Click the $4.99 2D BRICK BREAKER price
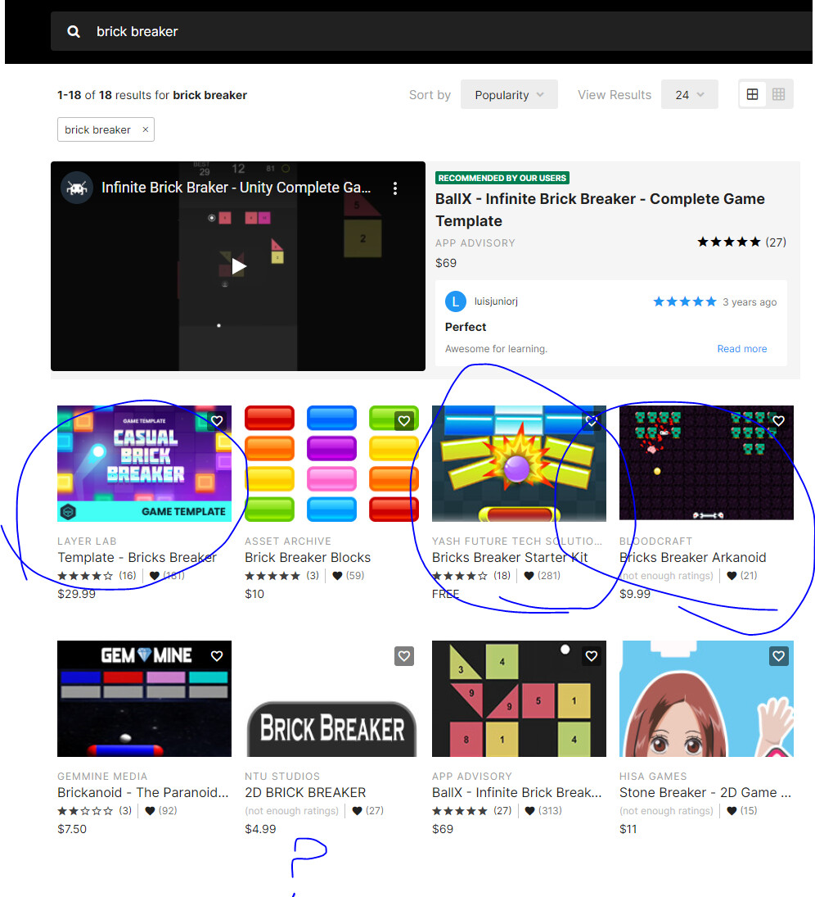Screen dimensions: 815x897 pyautogui.click(x=260, y=829)
